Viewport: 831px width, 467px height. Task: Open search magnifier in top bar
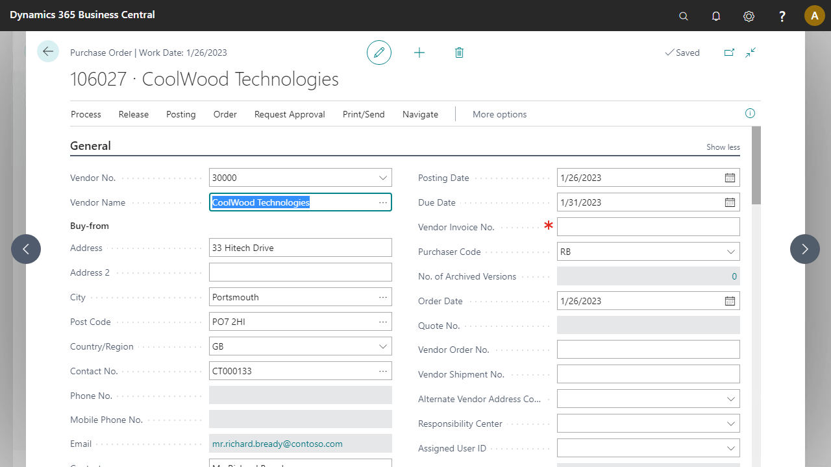(684, 16)
